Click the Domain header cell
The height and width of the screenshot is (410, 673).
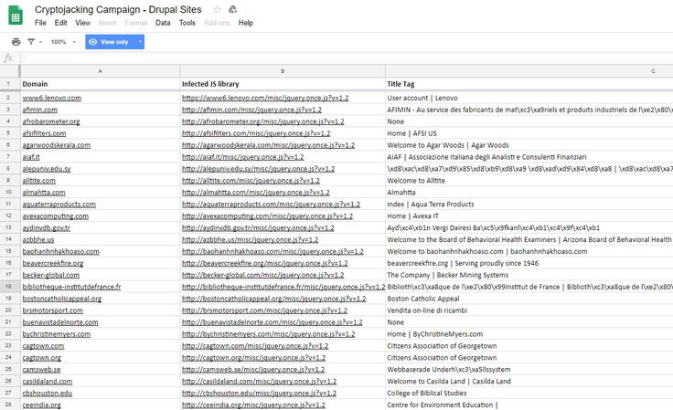100,84
